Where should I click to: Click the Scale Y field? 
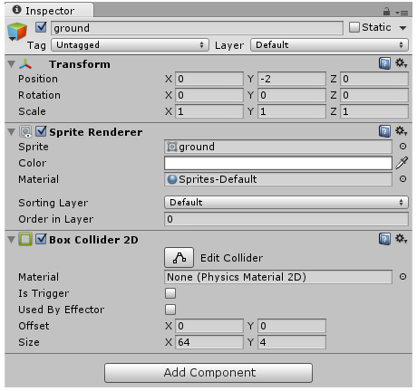pyautogui.click(x=292, y=111)
